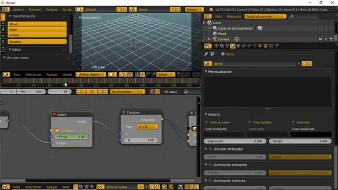This screenshot has height=190, width=338.
Task: Open the Ayuda menu
Action: pyautogui.click(x=67, y=9)
